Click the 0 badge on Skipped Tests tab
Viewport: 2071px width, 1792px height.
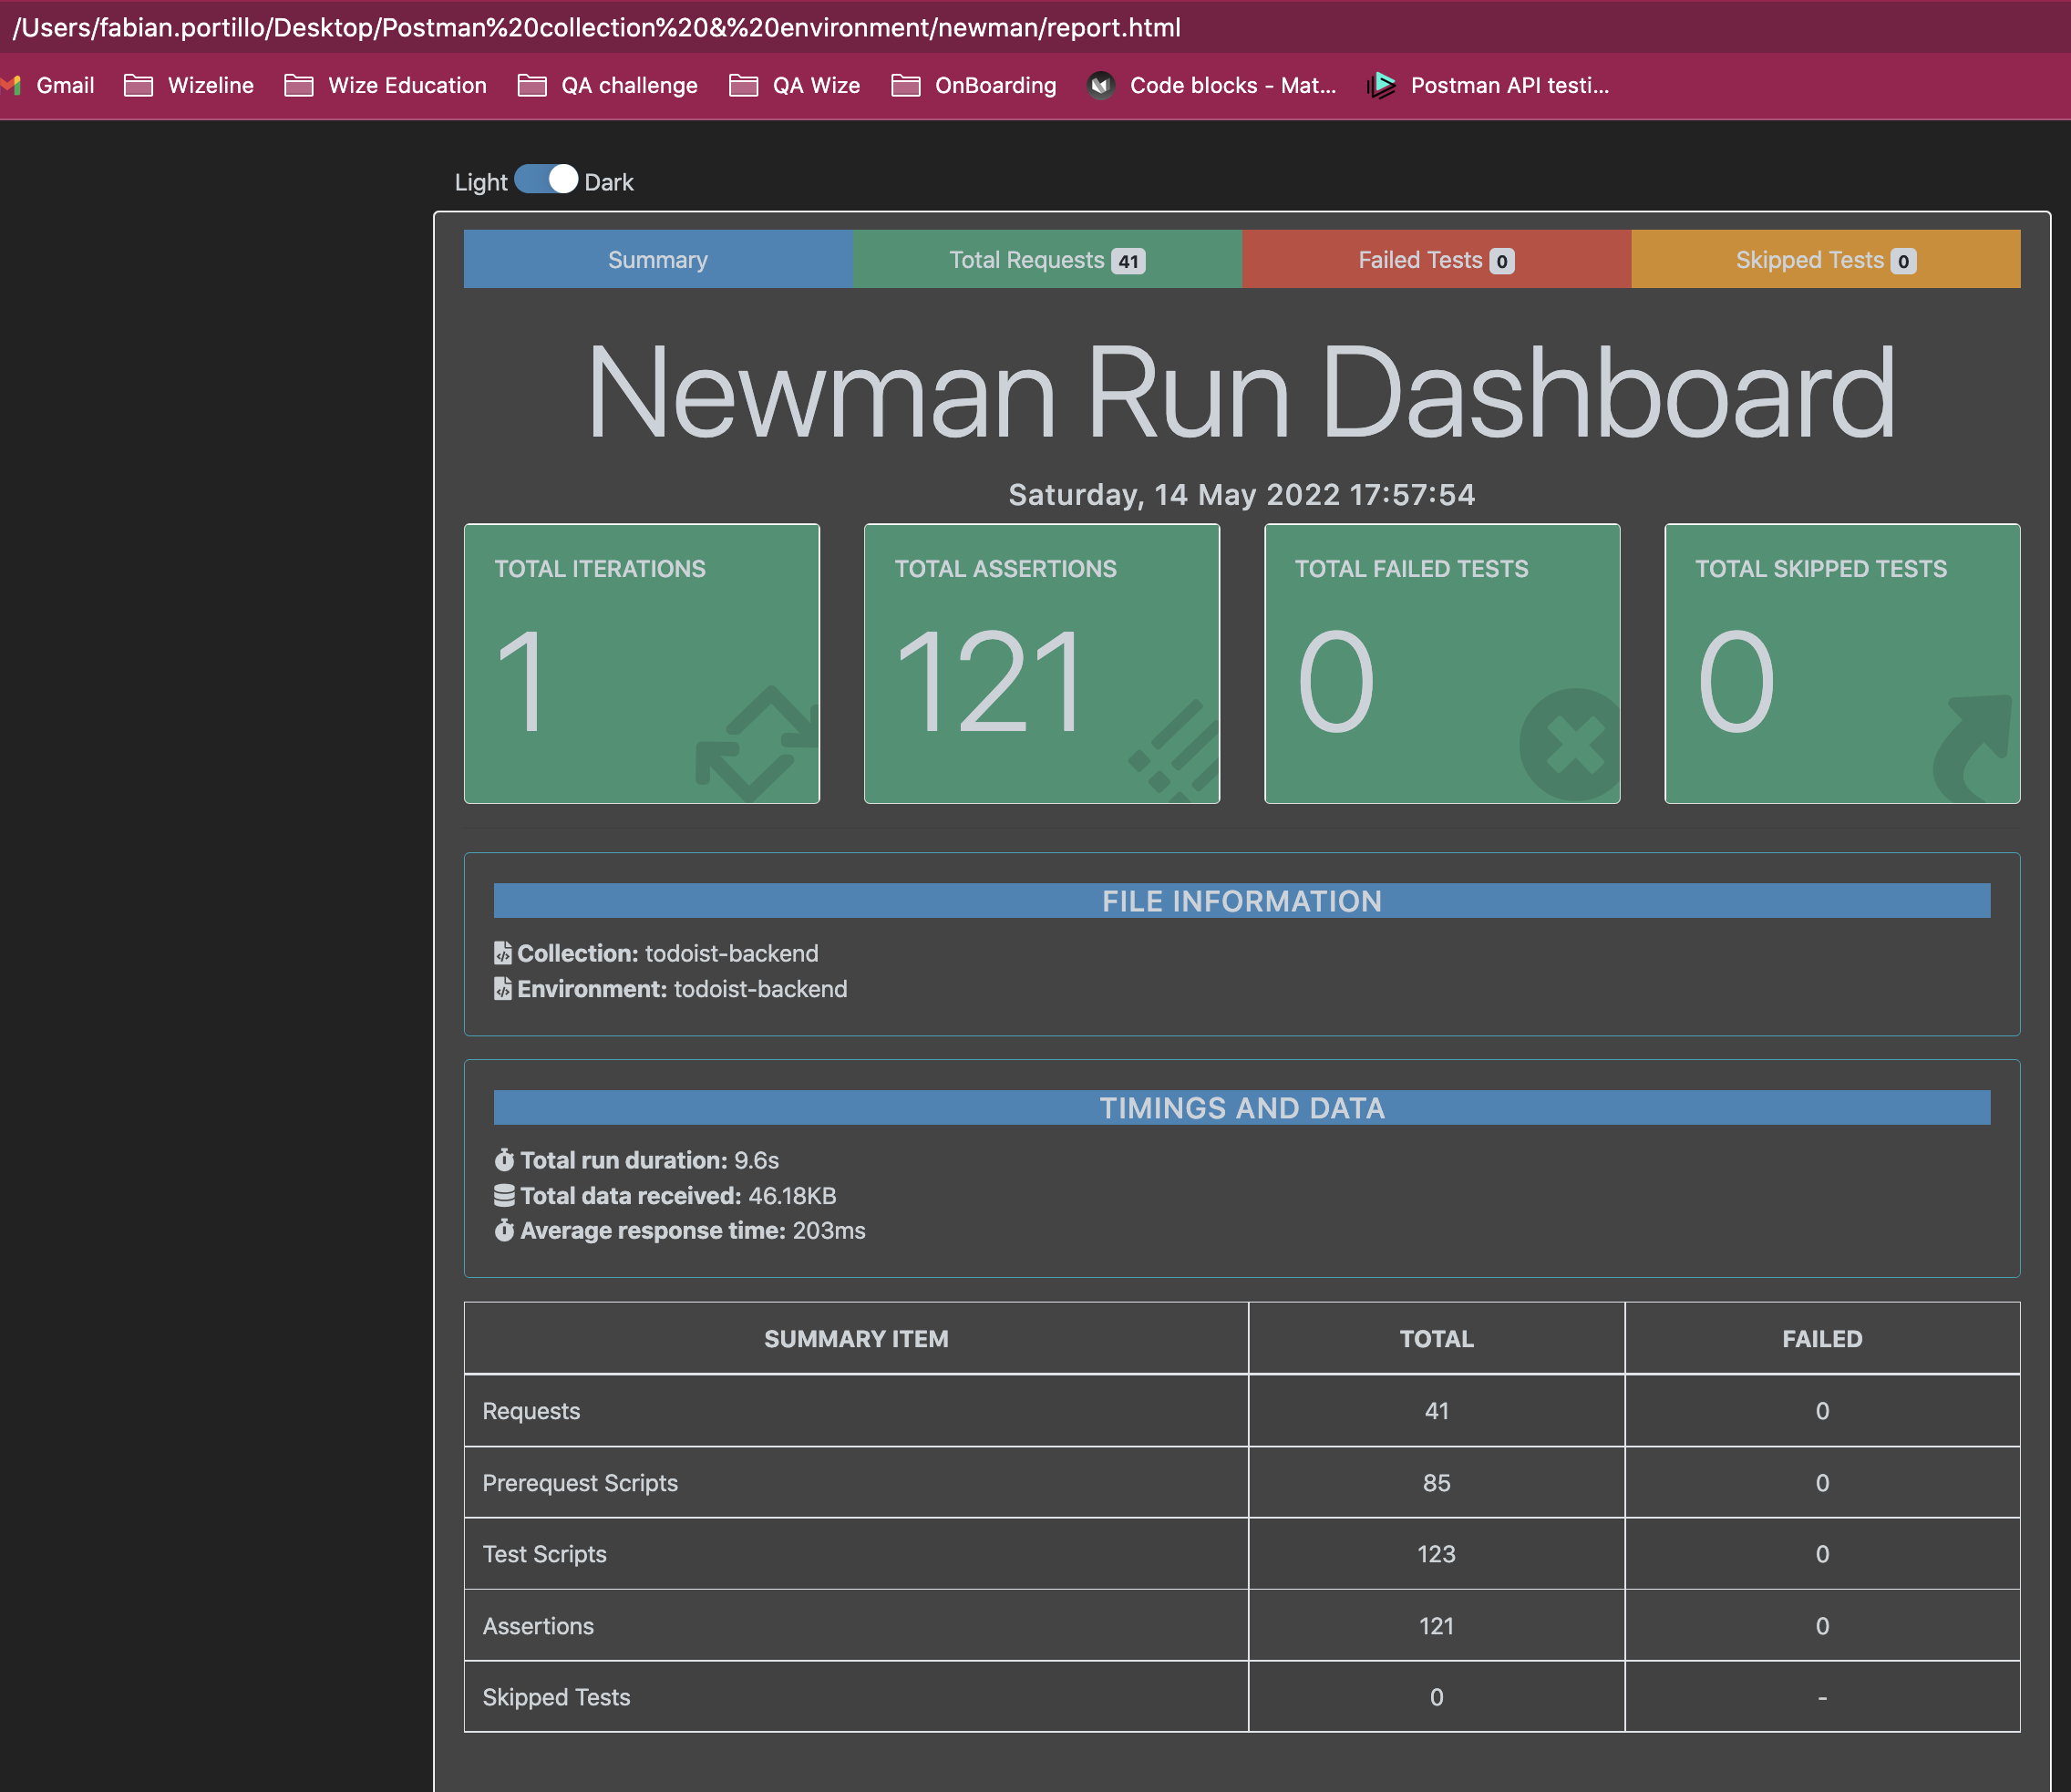(1903, 261)
